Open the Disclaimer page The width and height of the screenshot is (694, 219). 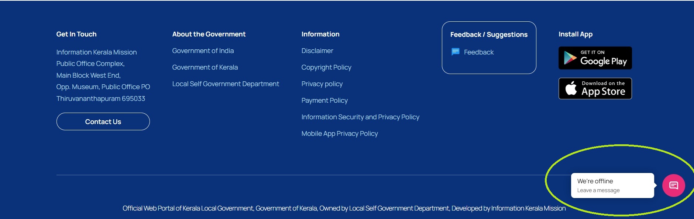click(317, 51)
